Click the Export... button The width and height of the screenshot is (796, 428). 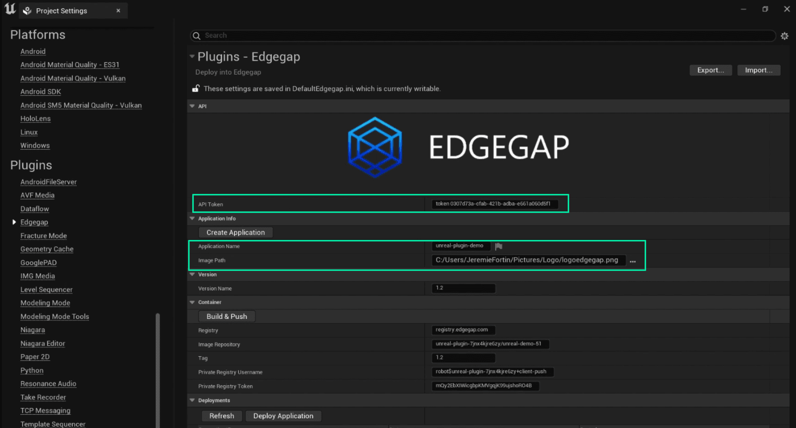(711, 70)
